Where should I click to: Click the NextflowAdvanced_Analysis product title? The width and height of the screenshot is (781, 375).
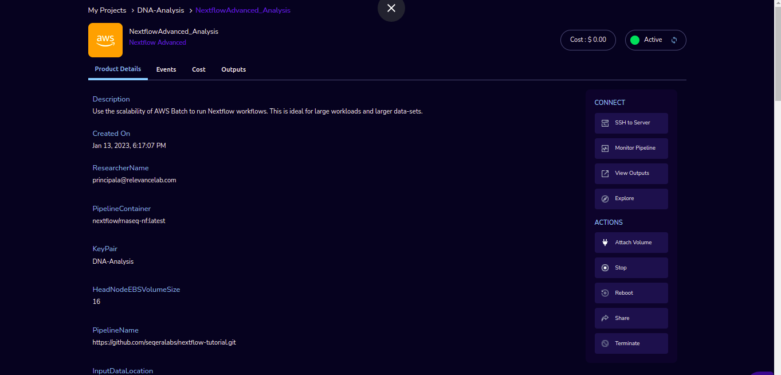pos(174,32)
